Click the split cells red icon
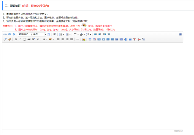 click(x=134, y=39)
